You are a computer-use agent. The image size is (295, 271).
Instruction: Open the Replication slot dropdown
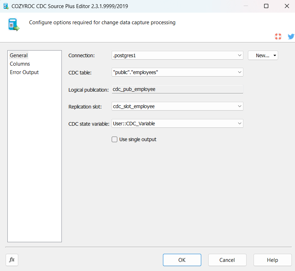[x=240, y=106]
